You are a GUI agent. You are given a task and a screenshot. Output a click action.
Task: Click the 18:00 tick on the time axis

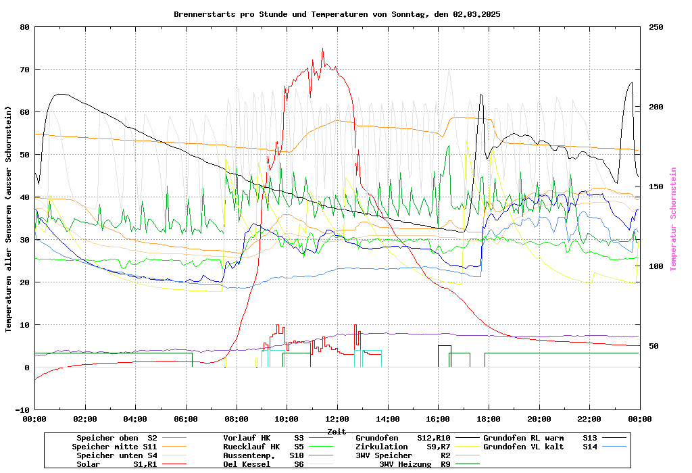pyautogui.click(x=488, y=419)
